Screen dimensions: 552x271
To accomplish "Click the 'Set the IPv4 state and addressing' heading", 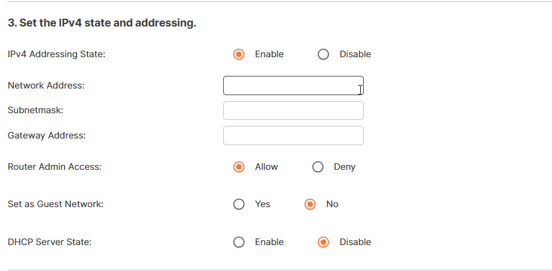I will click(x=102, y=23).
